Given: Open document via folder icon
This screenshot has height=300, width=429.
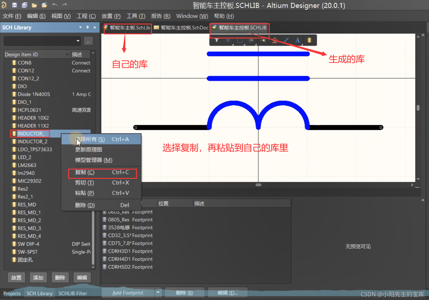Looking at the screenshot, I should click(34, 5).
